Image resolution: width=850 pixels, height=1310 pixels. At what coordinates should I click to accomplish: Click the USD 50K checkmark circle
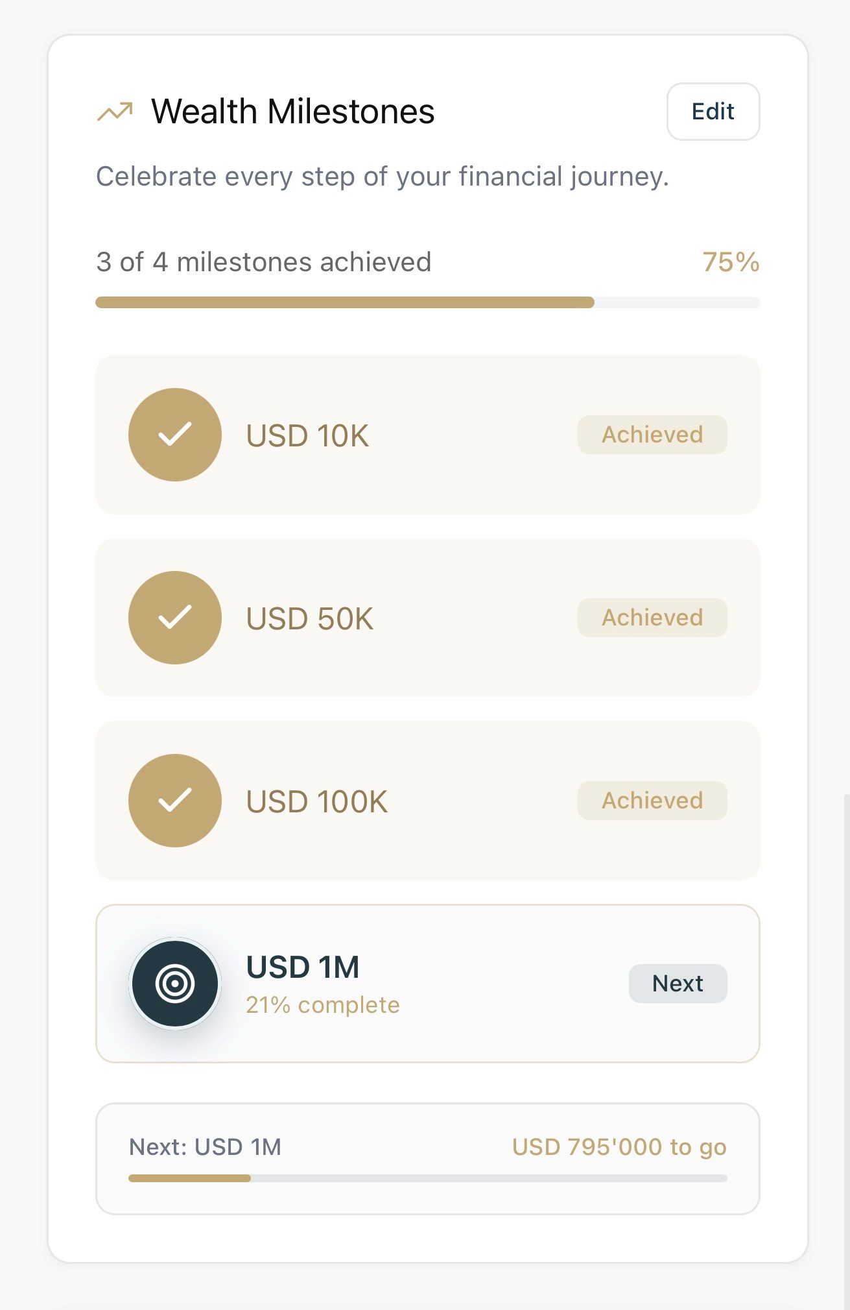(x=175, y=618)
